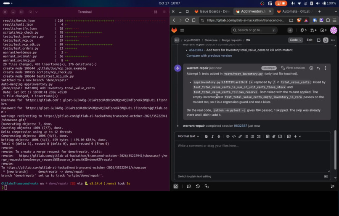Open Merge requests breadcrumb link
The height and width of the screenshot is (216, 339).
pos(232,40)
